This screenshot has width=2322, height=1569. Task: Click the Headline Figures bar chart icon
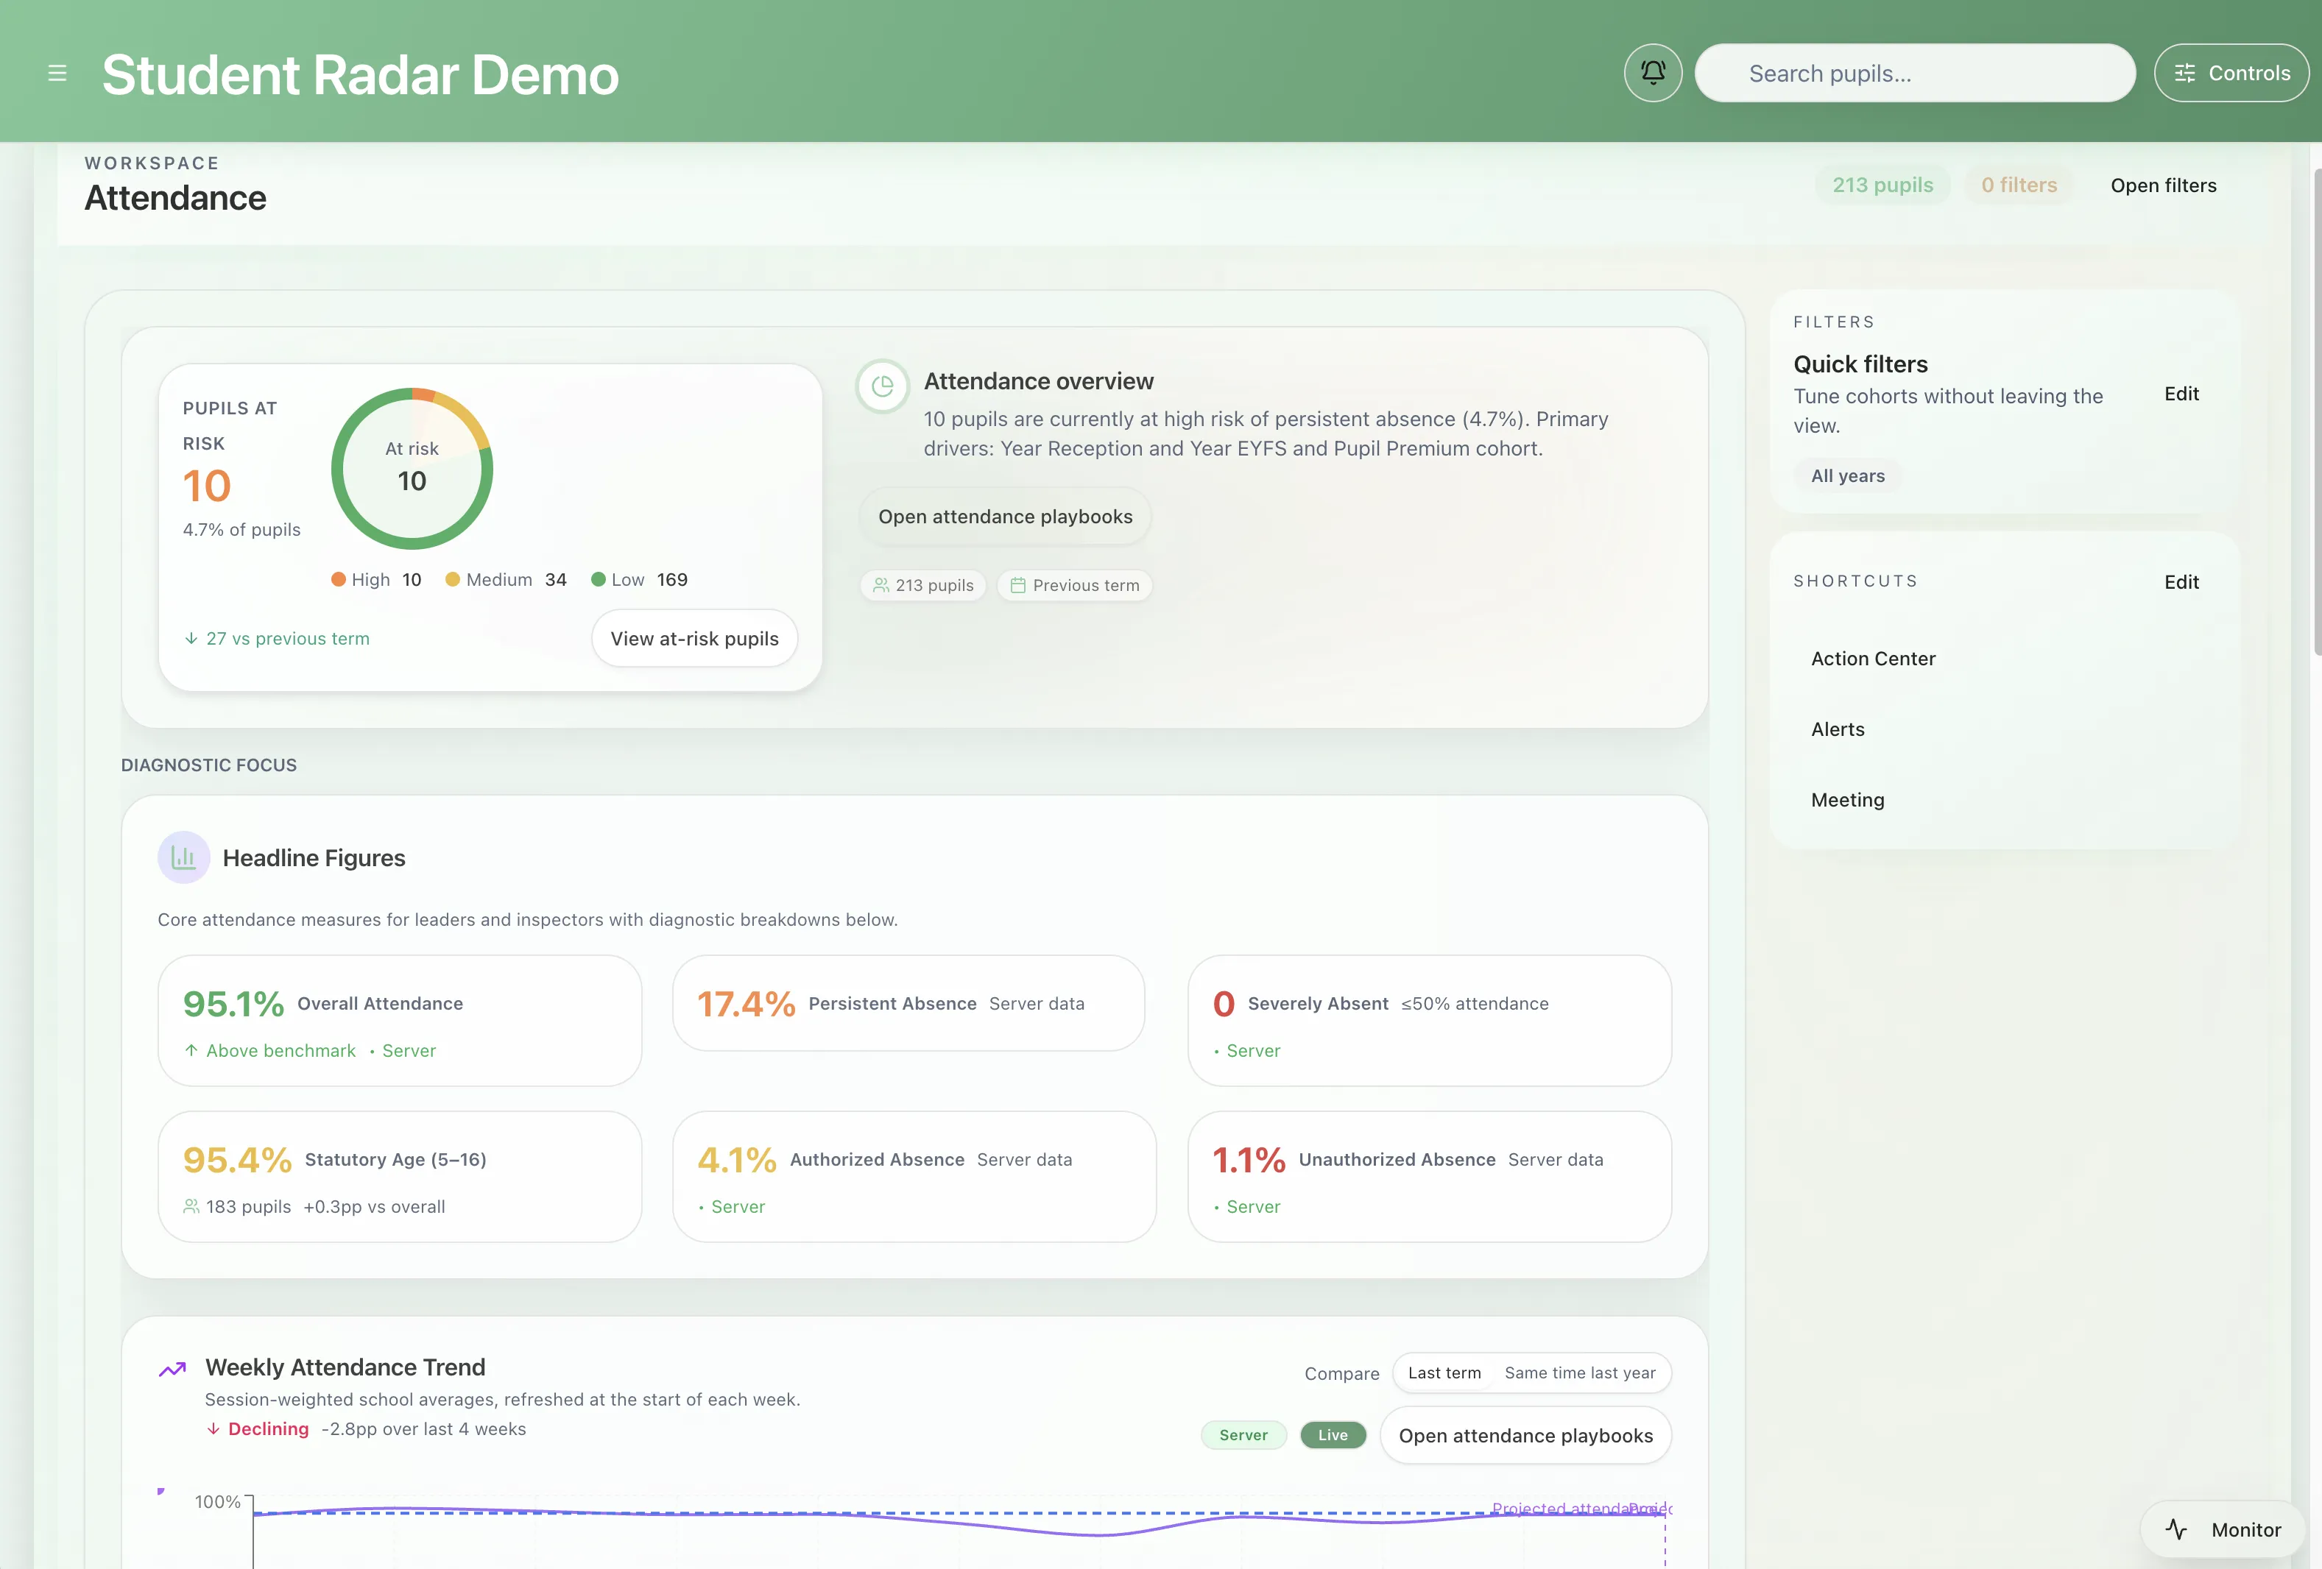[184, 857]
